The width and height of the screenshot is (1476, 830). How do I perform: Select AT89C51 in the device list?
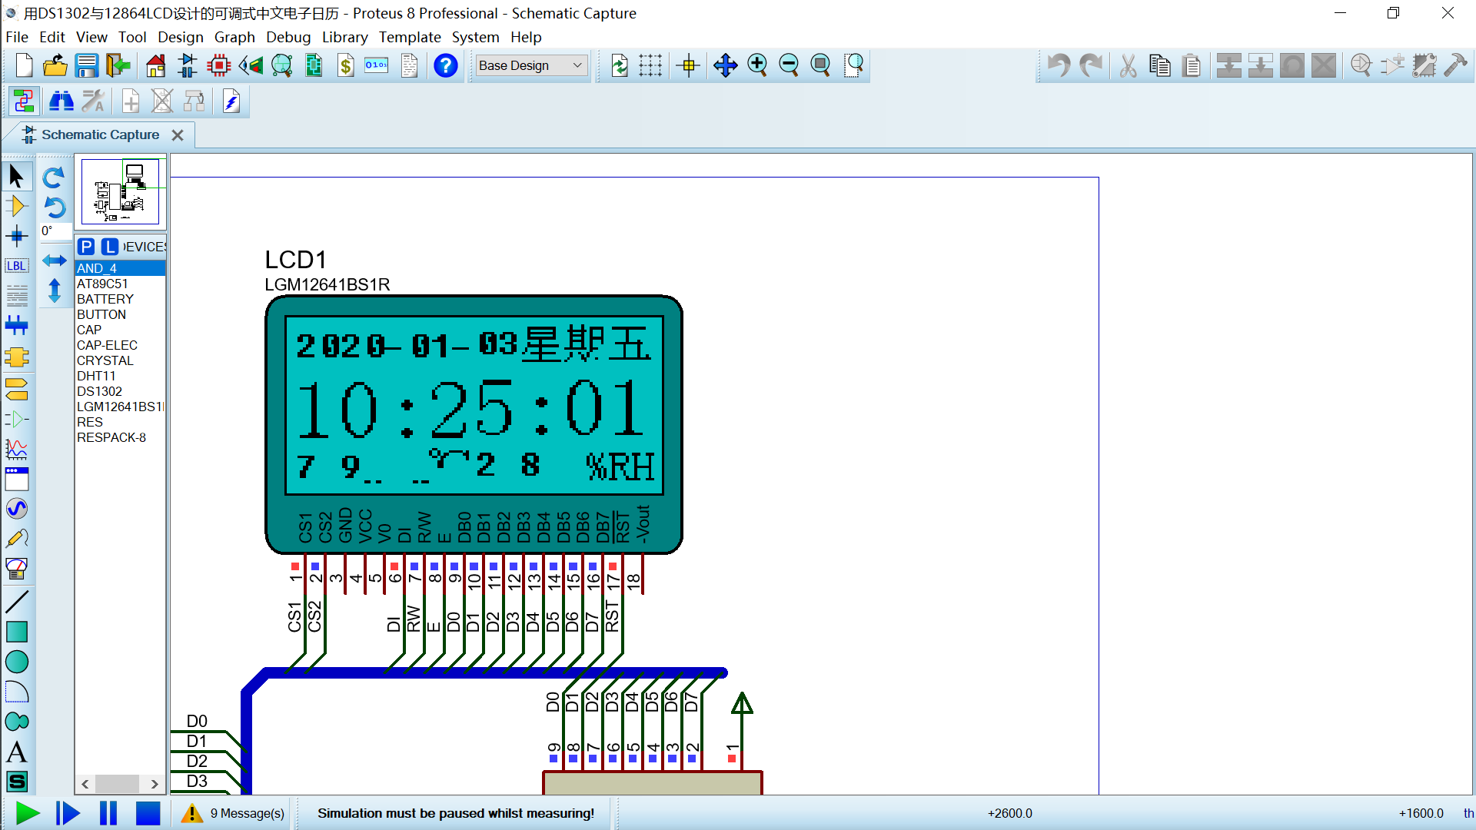point(121,284)
